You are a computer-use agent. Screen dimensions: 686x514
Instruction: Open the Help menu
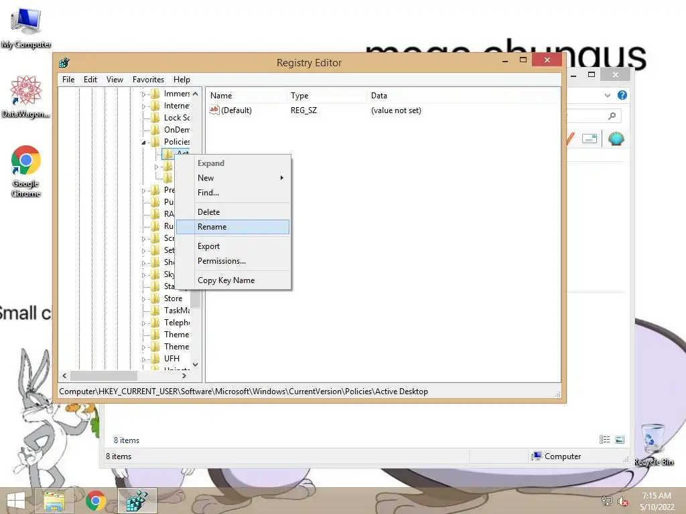coord(182,80)
